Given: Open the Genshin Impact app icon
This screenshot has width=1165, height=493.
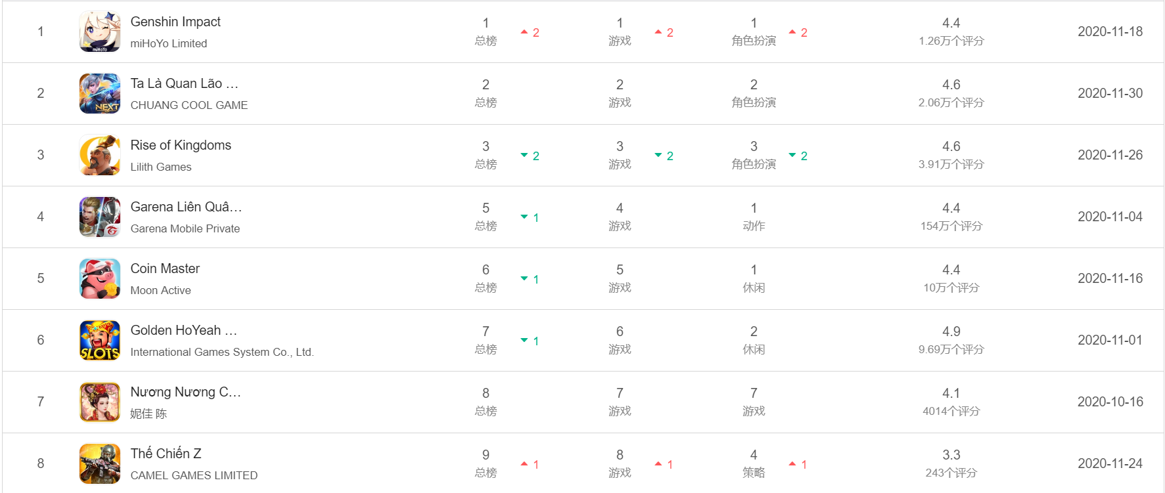Looking at the screenshot, I should coord(100,32).
